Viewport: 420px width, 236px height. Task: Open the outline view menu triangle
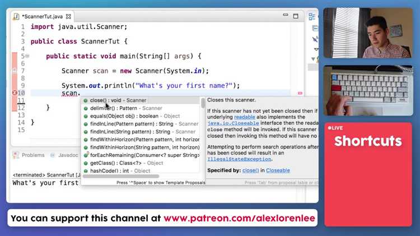(316, 49)
